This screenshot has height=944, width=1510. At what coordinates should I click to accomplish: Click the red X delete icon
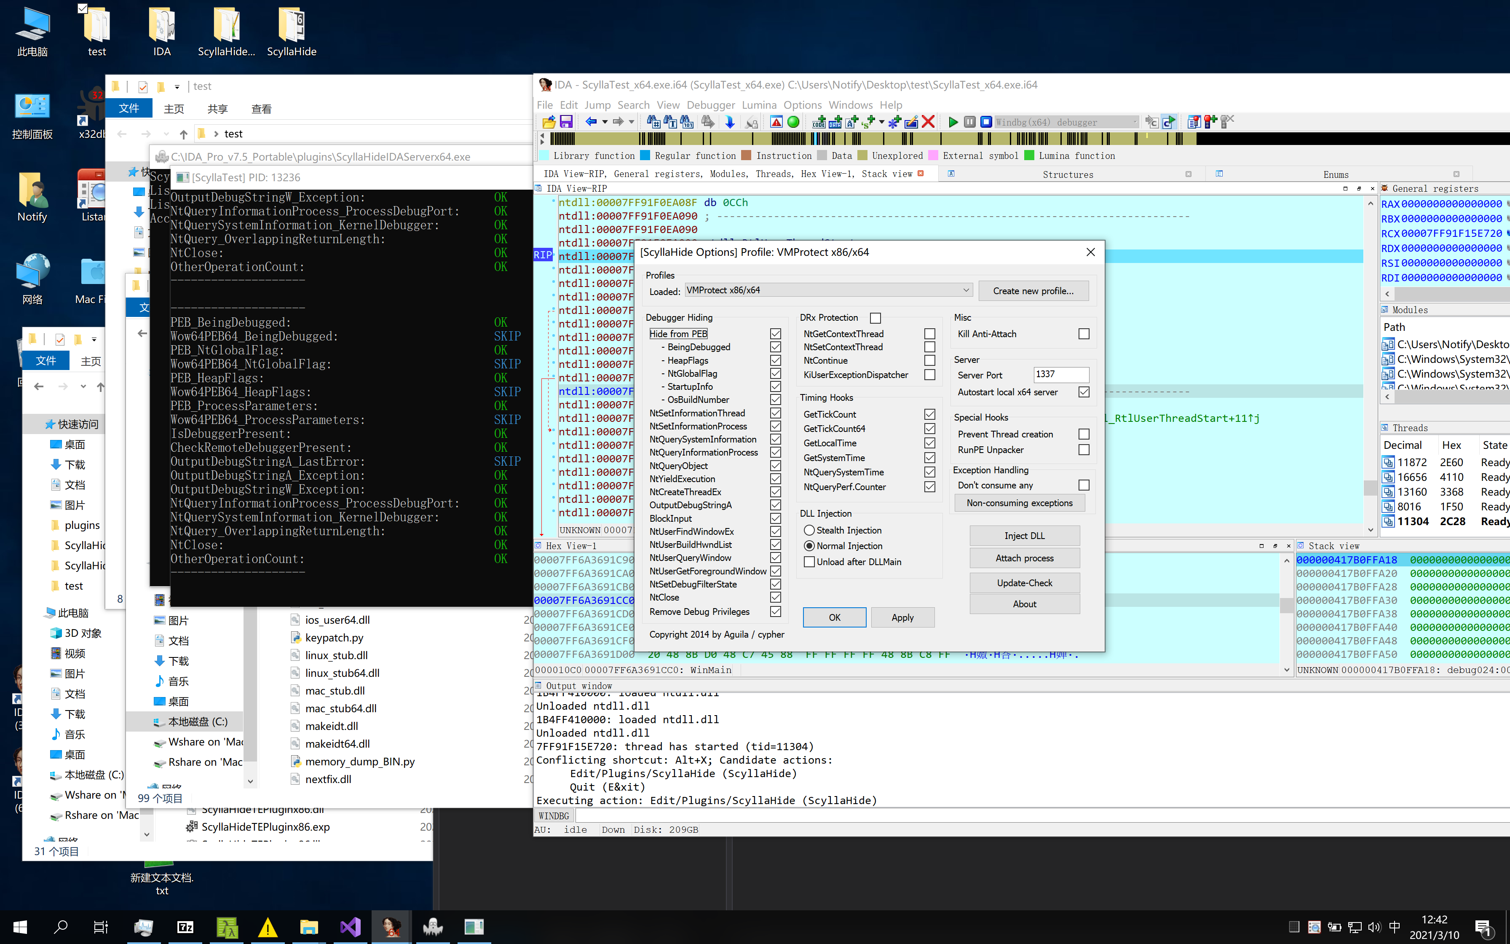click(x=928, y=122)
